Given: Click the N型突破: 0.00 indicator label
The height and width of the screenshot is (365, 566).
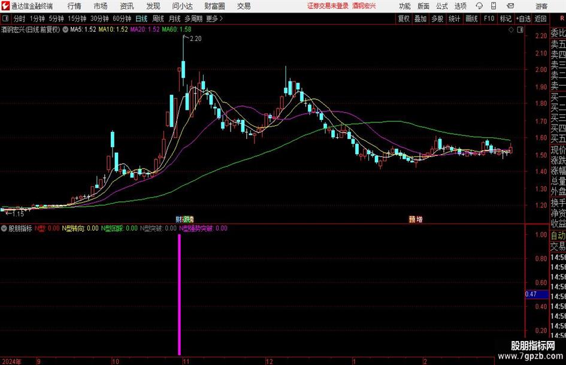Looking at the screenshot, I should (x=158, y=228).
